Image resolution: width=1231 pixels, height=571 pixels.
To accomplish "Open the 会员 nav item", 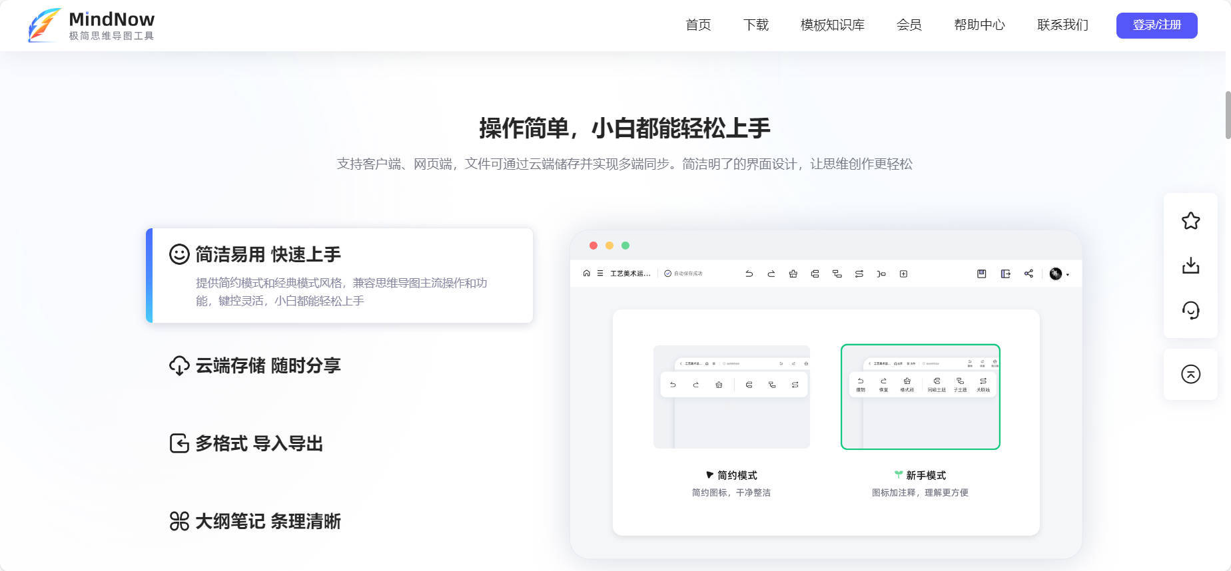I will pos(909,25).
